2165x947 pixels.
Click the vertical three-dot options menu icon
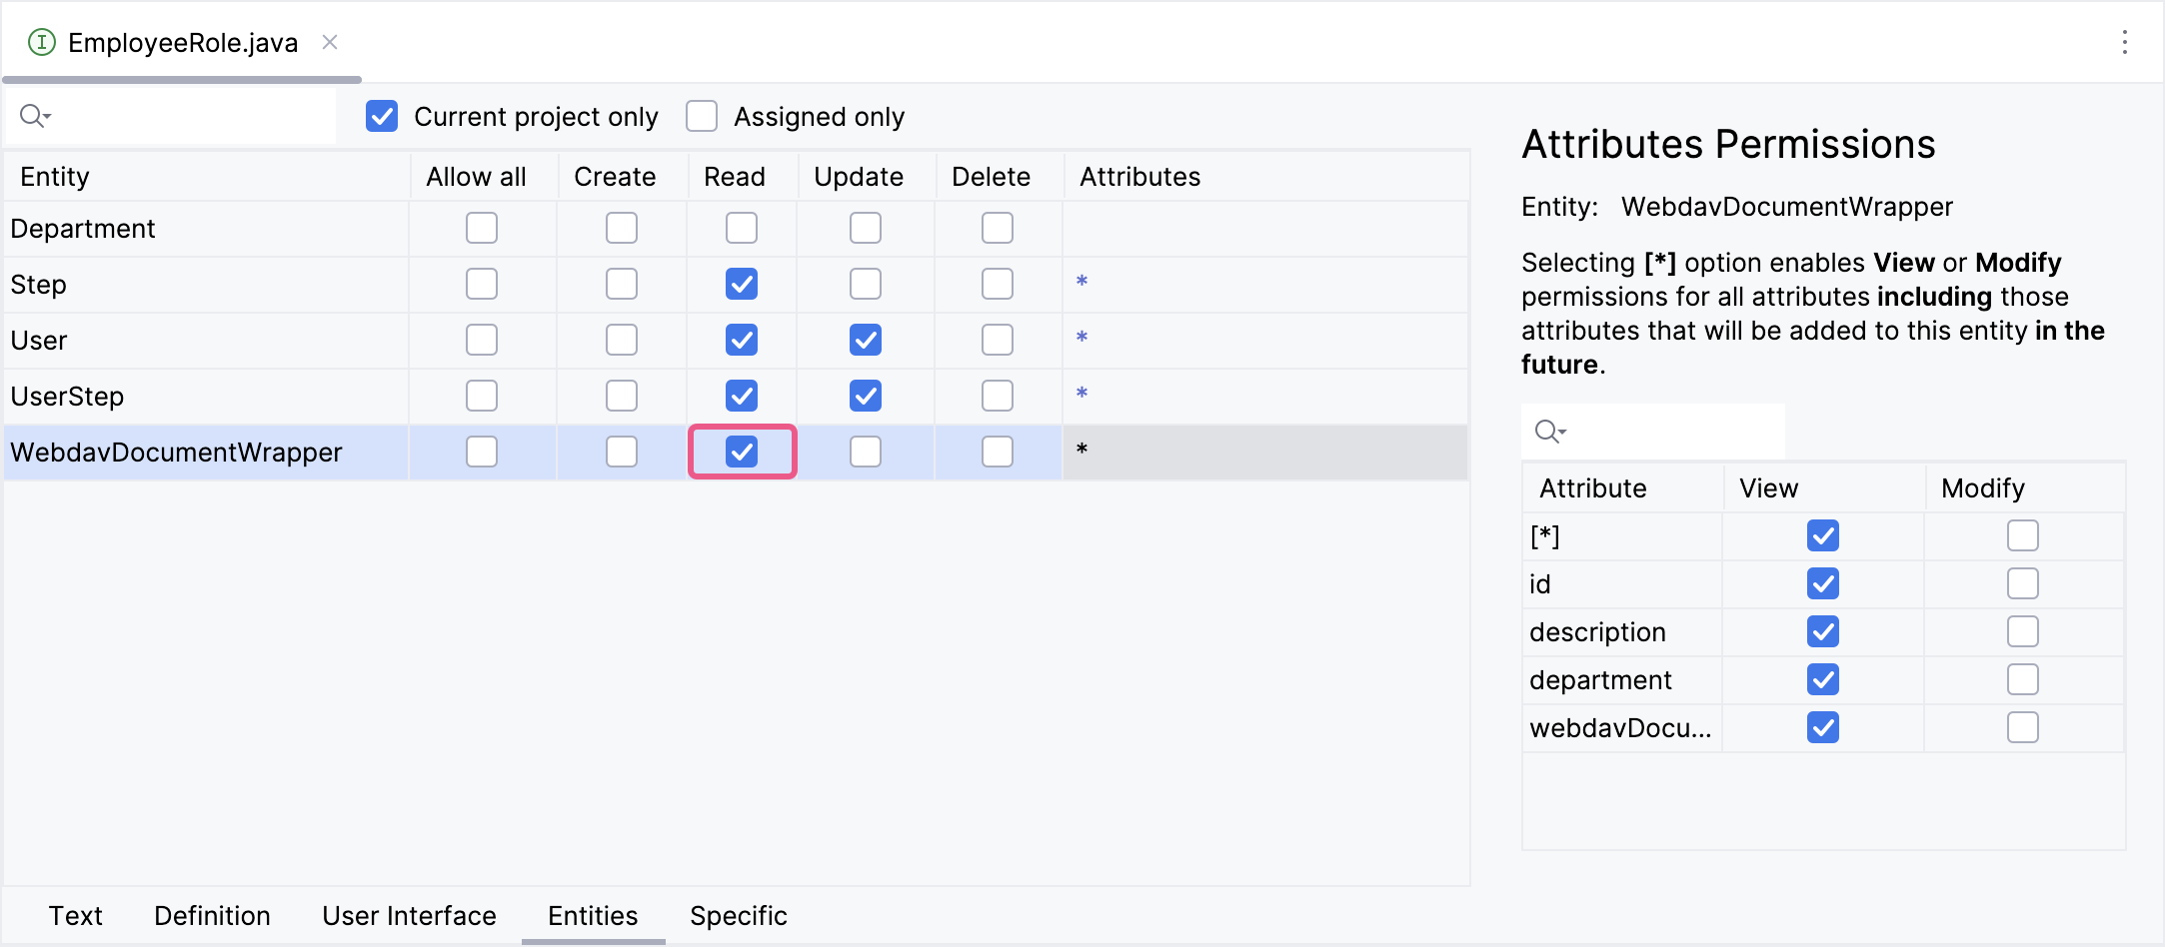pyautogui.click(x=2124, y=42)
